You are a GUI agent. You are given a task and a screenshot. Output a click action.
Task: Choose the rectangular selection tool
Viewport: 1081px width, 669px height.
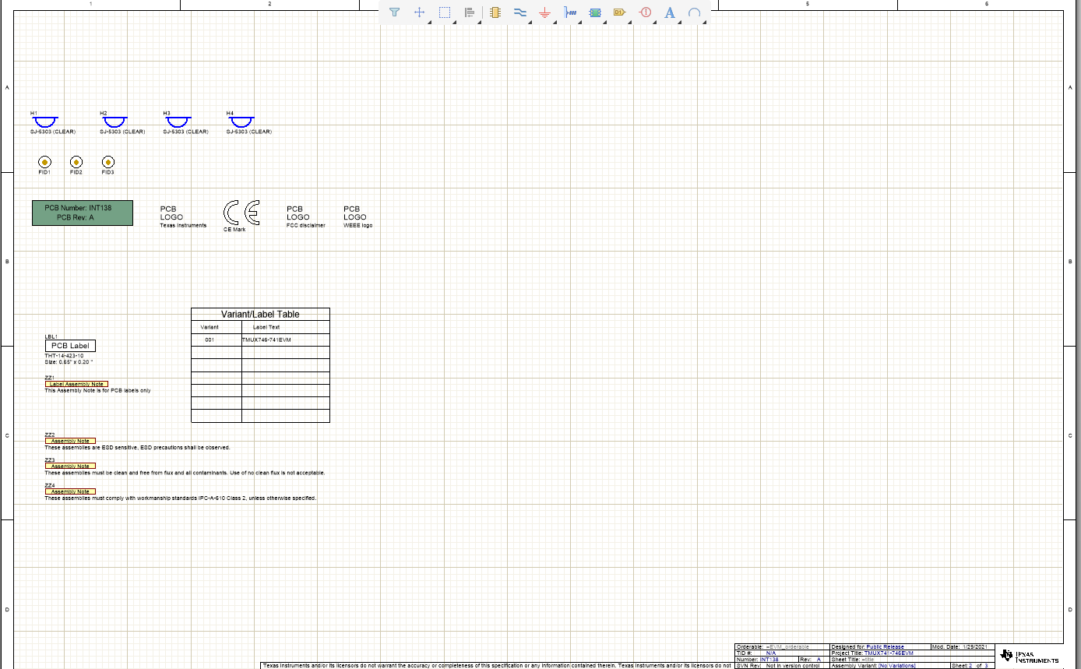445,12
